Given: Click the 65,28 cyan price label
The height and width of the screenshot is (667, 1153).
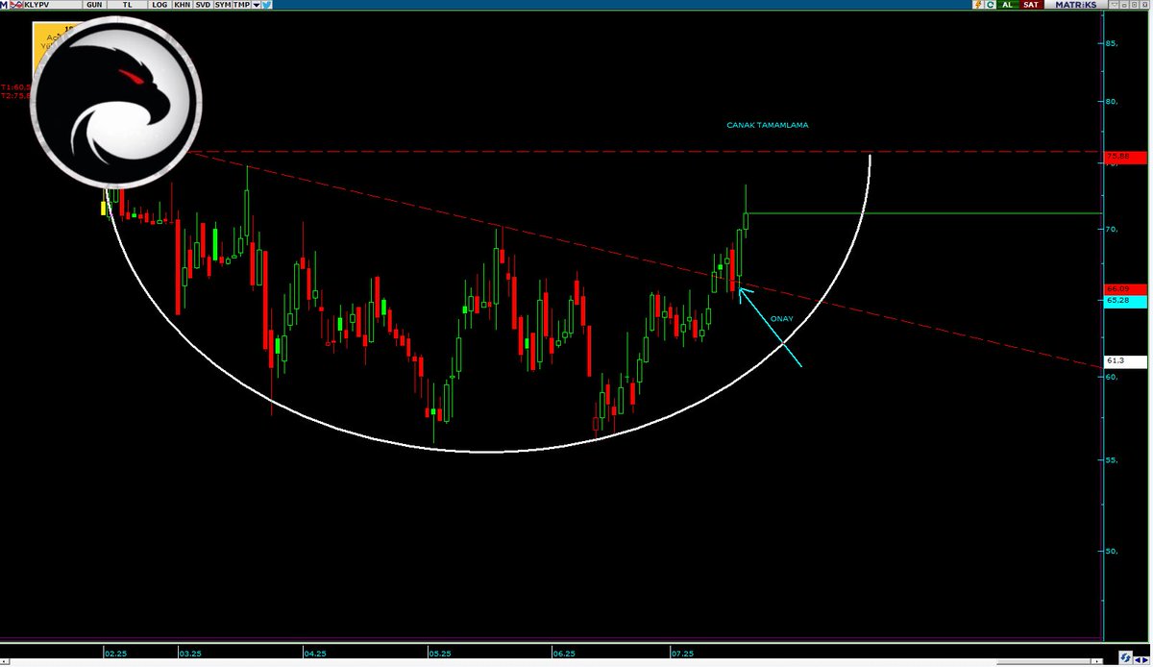Looking at the screenshot, I should (x=1126, y=300).
